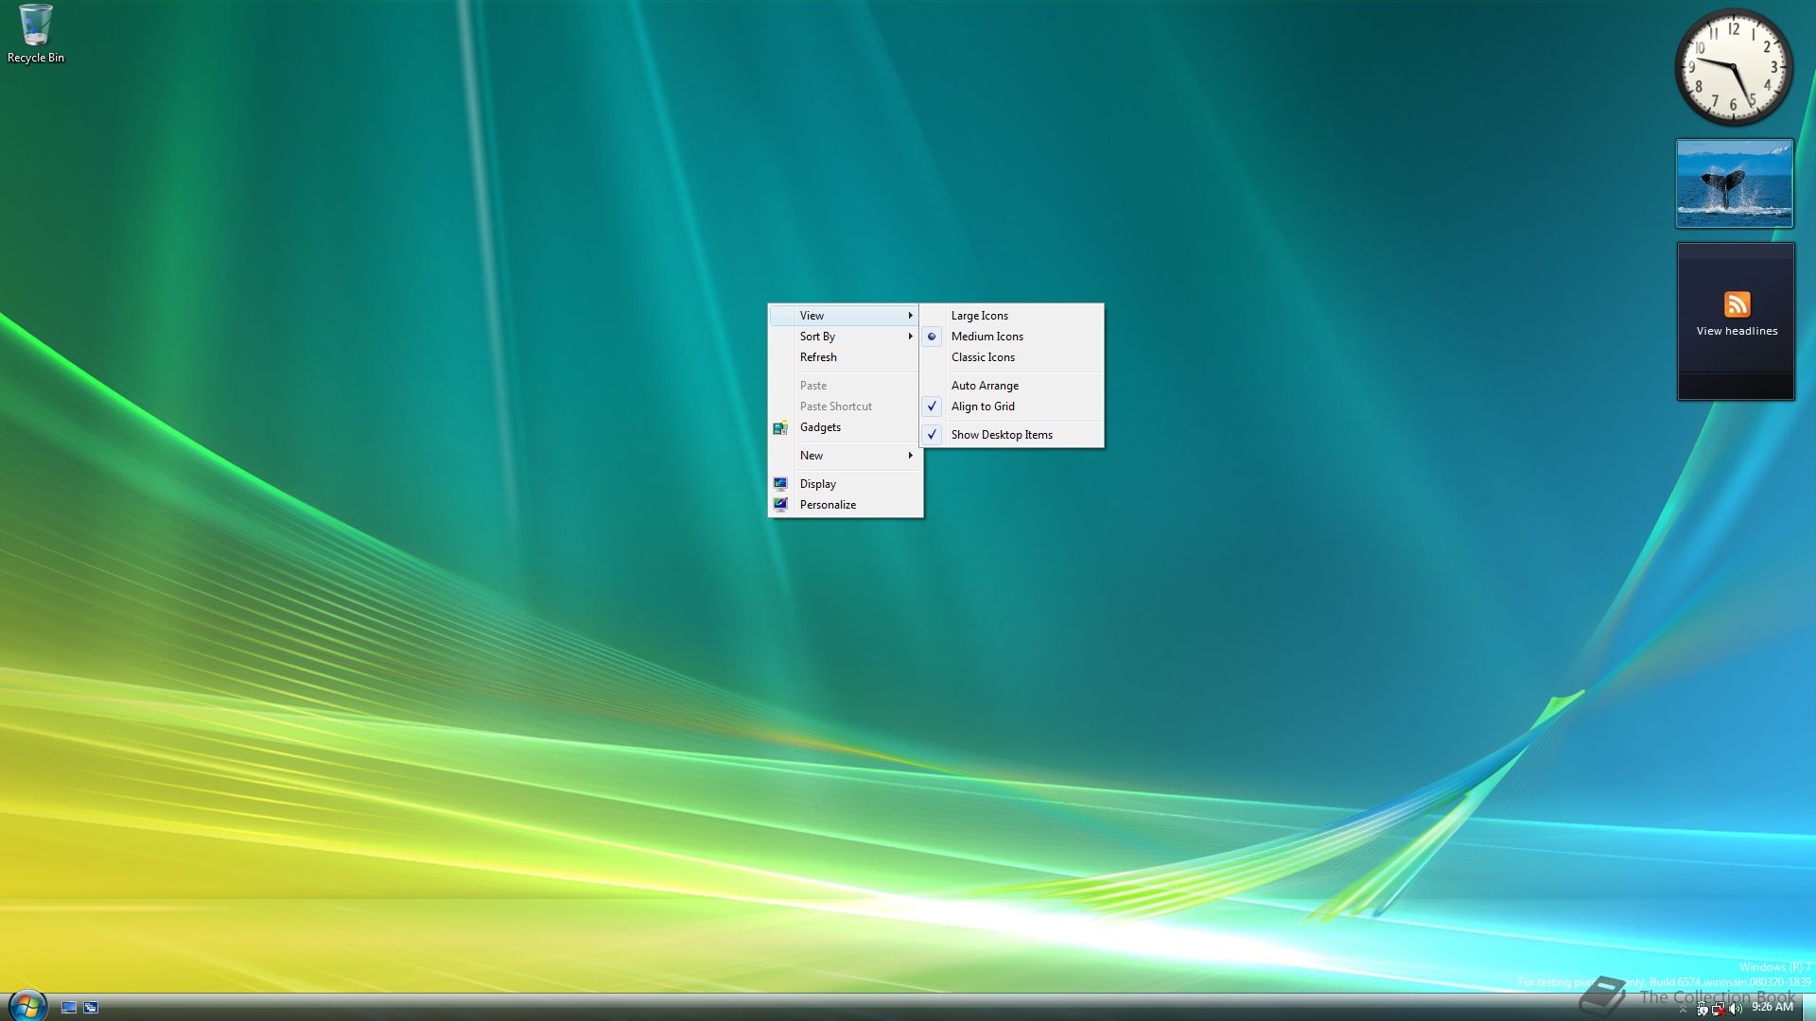The image size is (1816, 1021).
Task: Select the Classic Icons option
Action: 1011,357
